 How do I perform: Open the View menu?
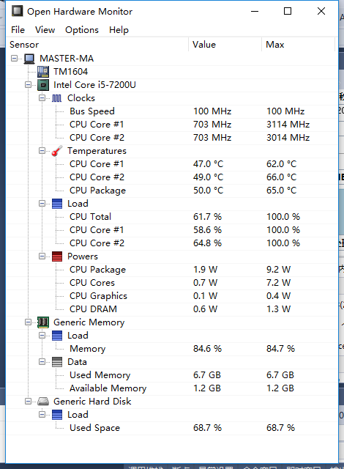[45, 30]
